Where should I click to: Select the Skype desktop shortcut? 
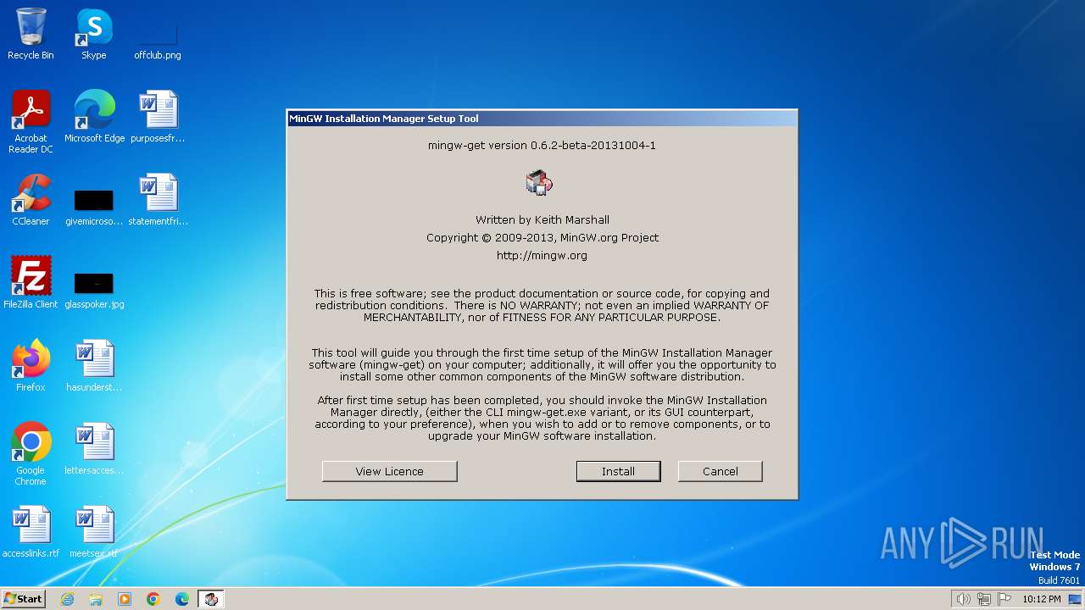pyautogui.click(x=94, y=34)
